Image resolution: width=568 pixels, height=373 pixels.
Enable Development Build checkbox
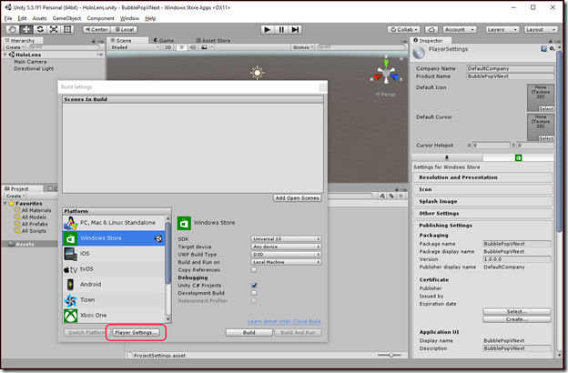254,293
